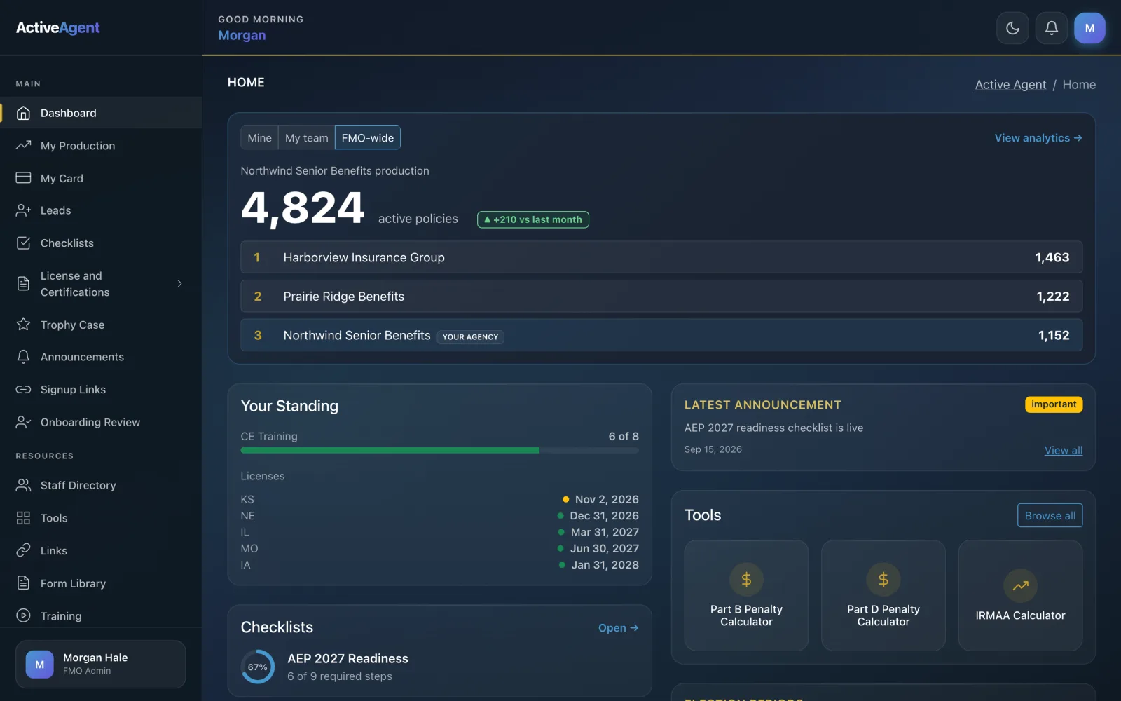This screenshot has width=1121, height=701.
Task: Expand the License and Certifications chevron
Action: [x=179, y=284]
